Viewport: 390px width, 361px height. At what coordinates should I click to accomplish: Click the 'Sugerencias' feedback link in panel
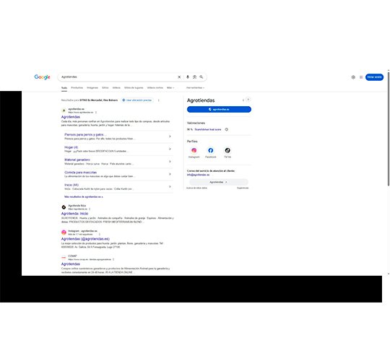243,188
